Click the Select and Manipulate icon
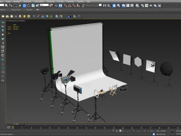 pos(56,5)
